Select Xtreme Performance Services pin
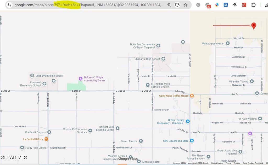Viewport: 268px width, 165px height. pyautogui.click(x=90, y=131)
